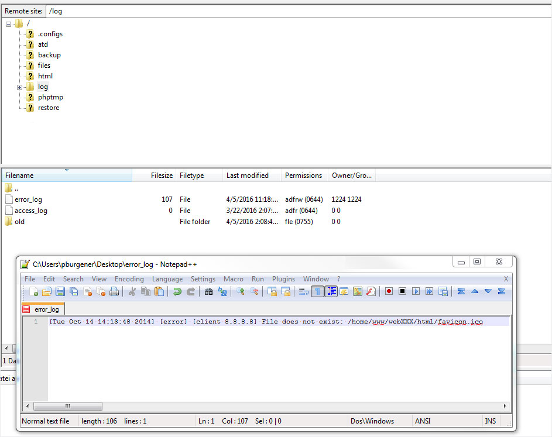Viewport: 552px width, 437px height.
Task: Click the Copy toolbar icon
Action: [x=145, y=291]
